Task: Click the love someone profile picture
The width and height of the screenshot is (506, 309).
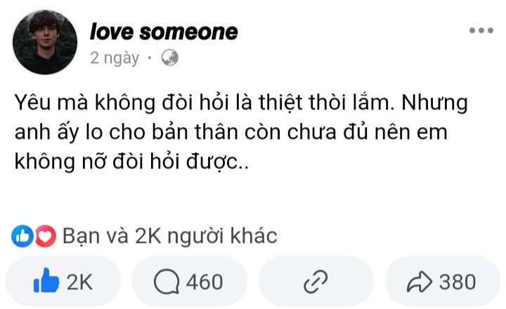Action: click(45, 42)
